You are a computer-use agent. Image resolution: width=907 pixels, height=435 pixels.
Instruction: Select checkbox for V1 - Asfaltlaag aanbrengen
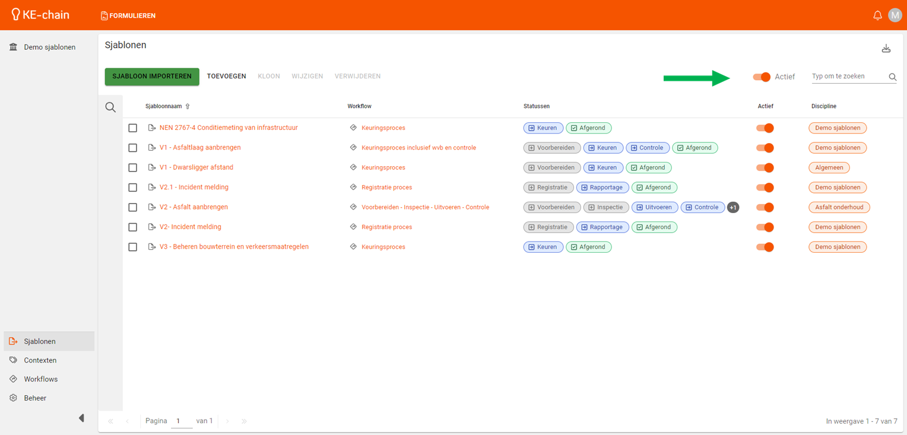133,148
